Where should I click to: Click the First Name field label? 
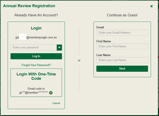coord(103,41)
